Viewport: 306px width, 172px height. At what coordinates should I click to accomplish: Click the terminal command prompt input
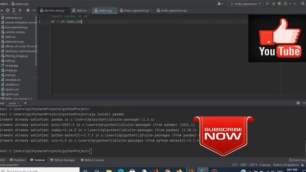(91, 151)
